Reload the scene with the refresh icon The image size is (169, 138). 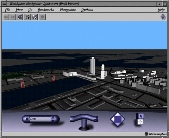28,17
